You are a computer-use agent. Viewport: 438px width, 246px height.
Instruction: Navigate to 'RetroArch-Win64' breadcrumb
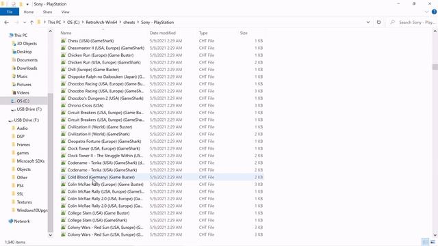(x=101, y=23)
